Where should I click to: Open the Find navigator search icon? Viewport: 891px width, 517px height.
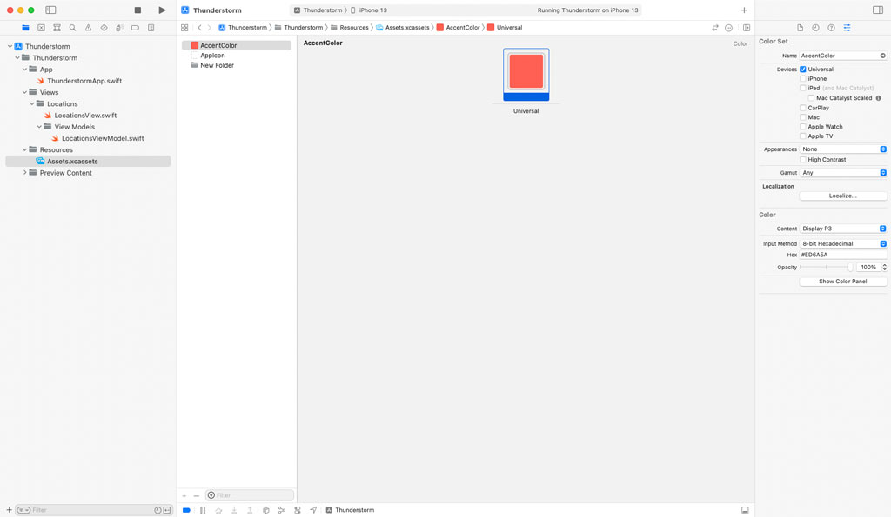(x=72, y=28)
